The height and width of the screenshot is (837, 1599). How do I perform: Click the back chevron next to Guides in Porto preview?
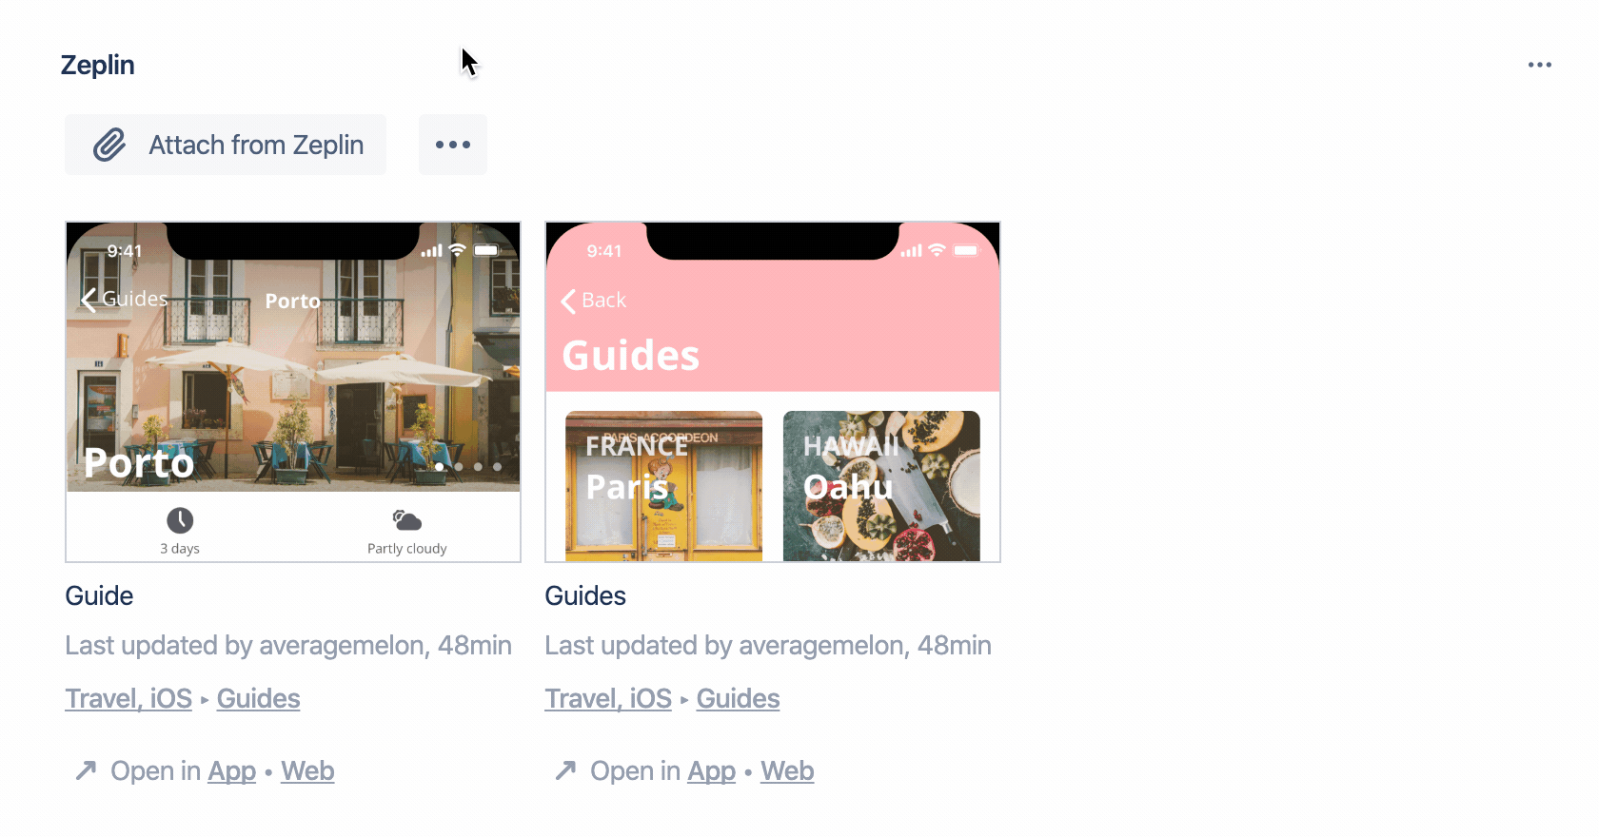(89, 300)
